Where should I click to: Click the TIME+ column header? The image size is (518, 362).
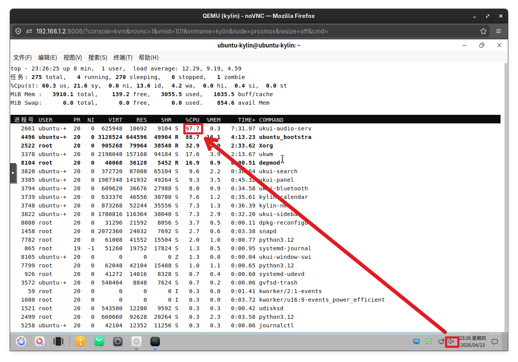[x=247, y=120]
